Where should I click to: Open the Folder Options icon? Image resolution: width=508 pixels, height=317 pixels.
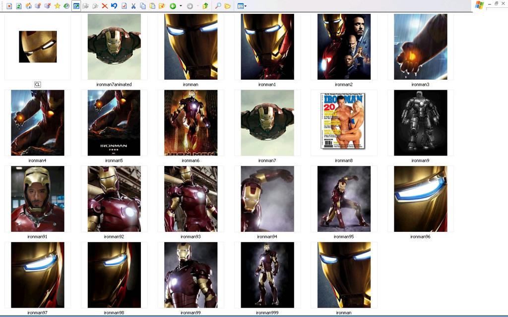click(162, 6)
